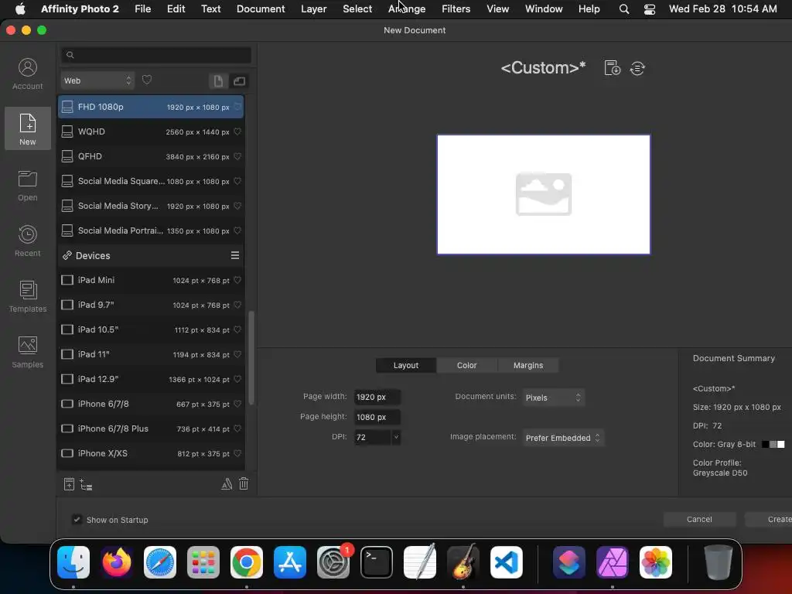Uncheck Show on Startup
792x594 pixels.
click(x=77, y=519)
